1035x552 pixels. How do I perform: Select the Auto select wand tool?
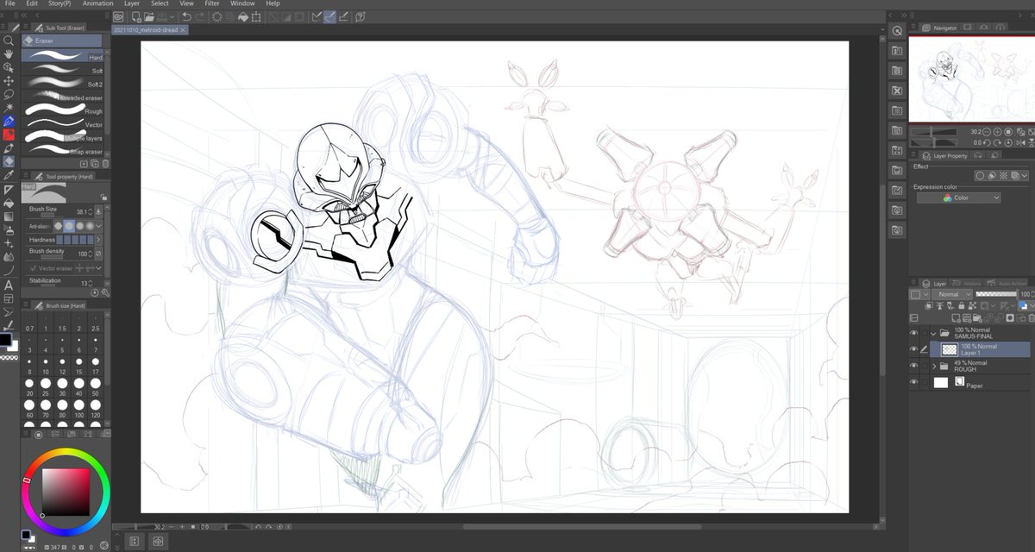9,108
